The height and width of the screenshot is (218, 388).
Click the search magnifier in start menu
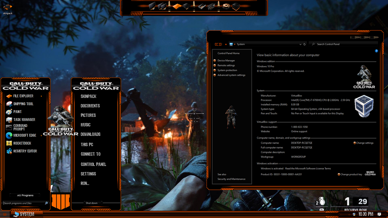46,203
